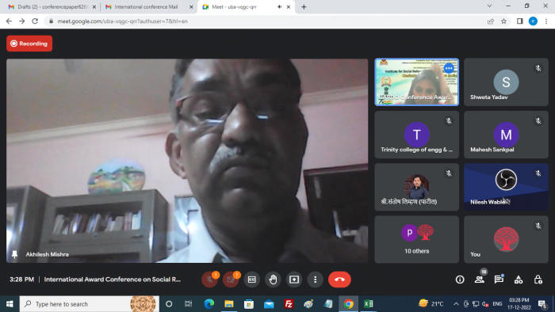Open Excel from the Windows taskbar
Screen dimensions: 555x312
[x=368, y=304]
